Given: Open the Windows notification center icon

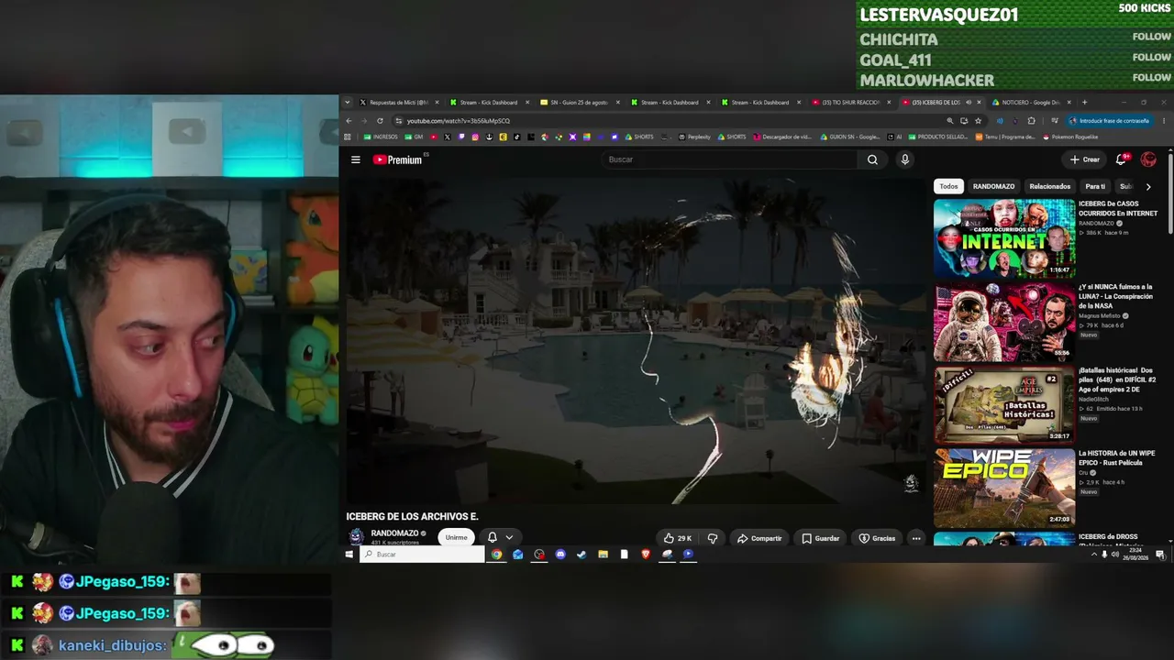Looking at the screenshot, I should [x=1160, y=555].
